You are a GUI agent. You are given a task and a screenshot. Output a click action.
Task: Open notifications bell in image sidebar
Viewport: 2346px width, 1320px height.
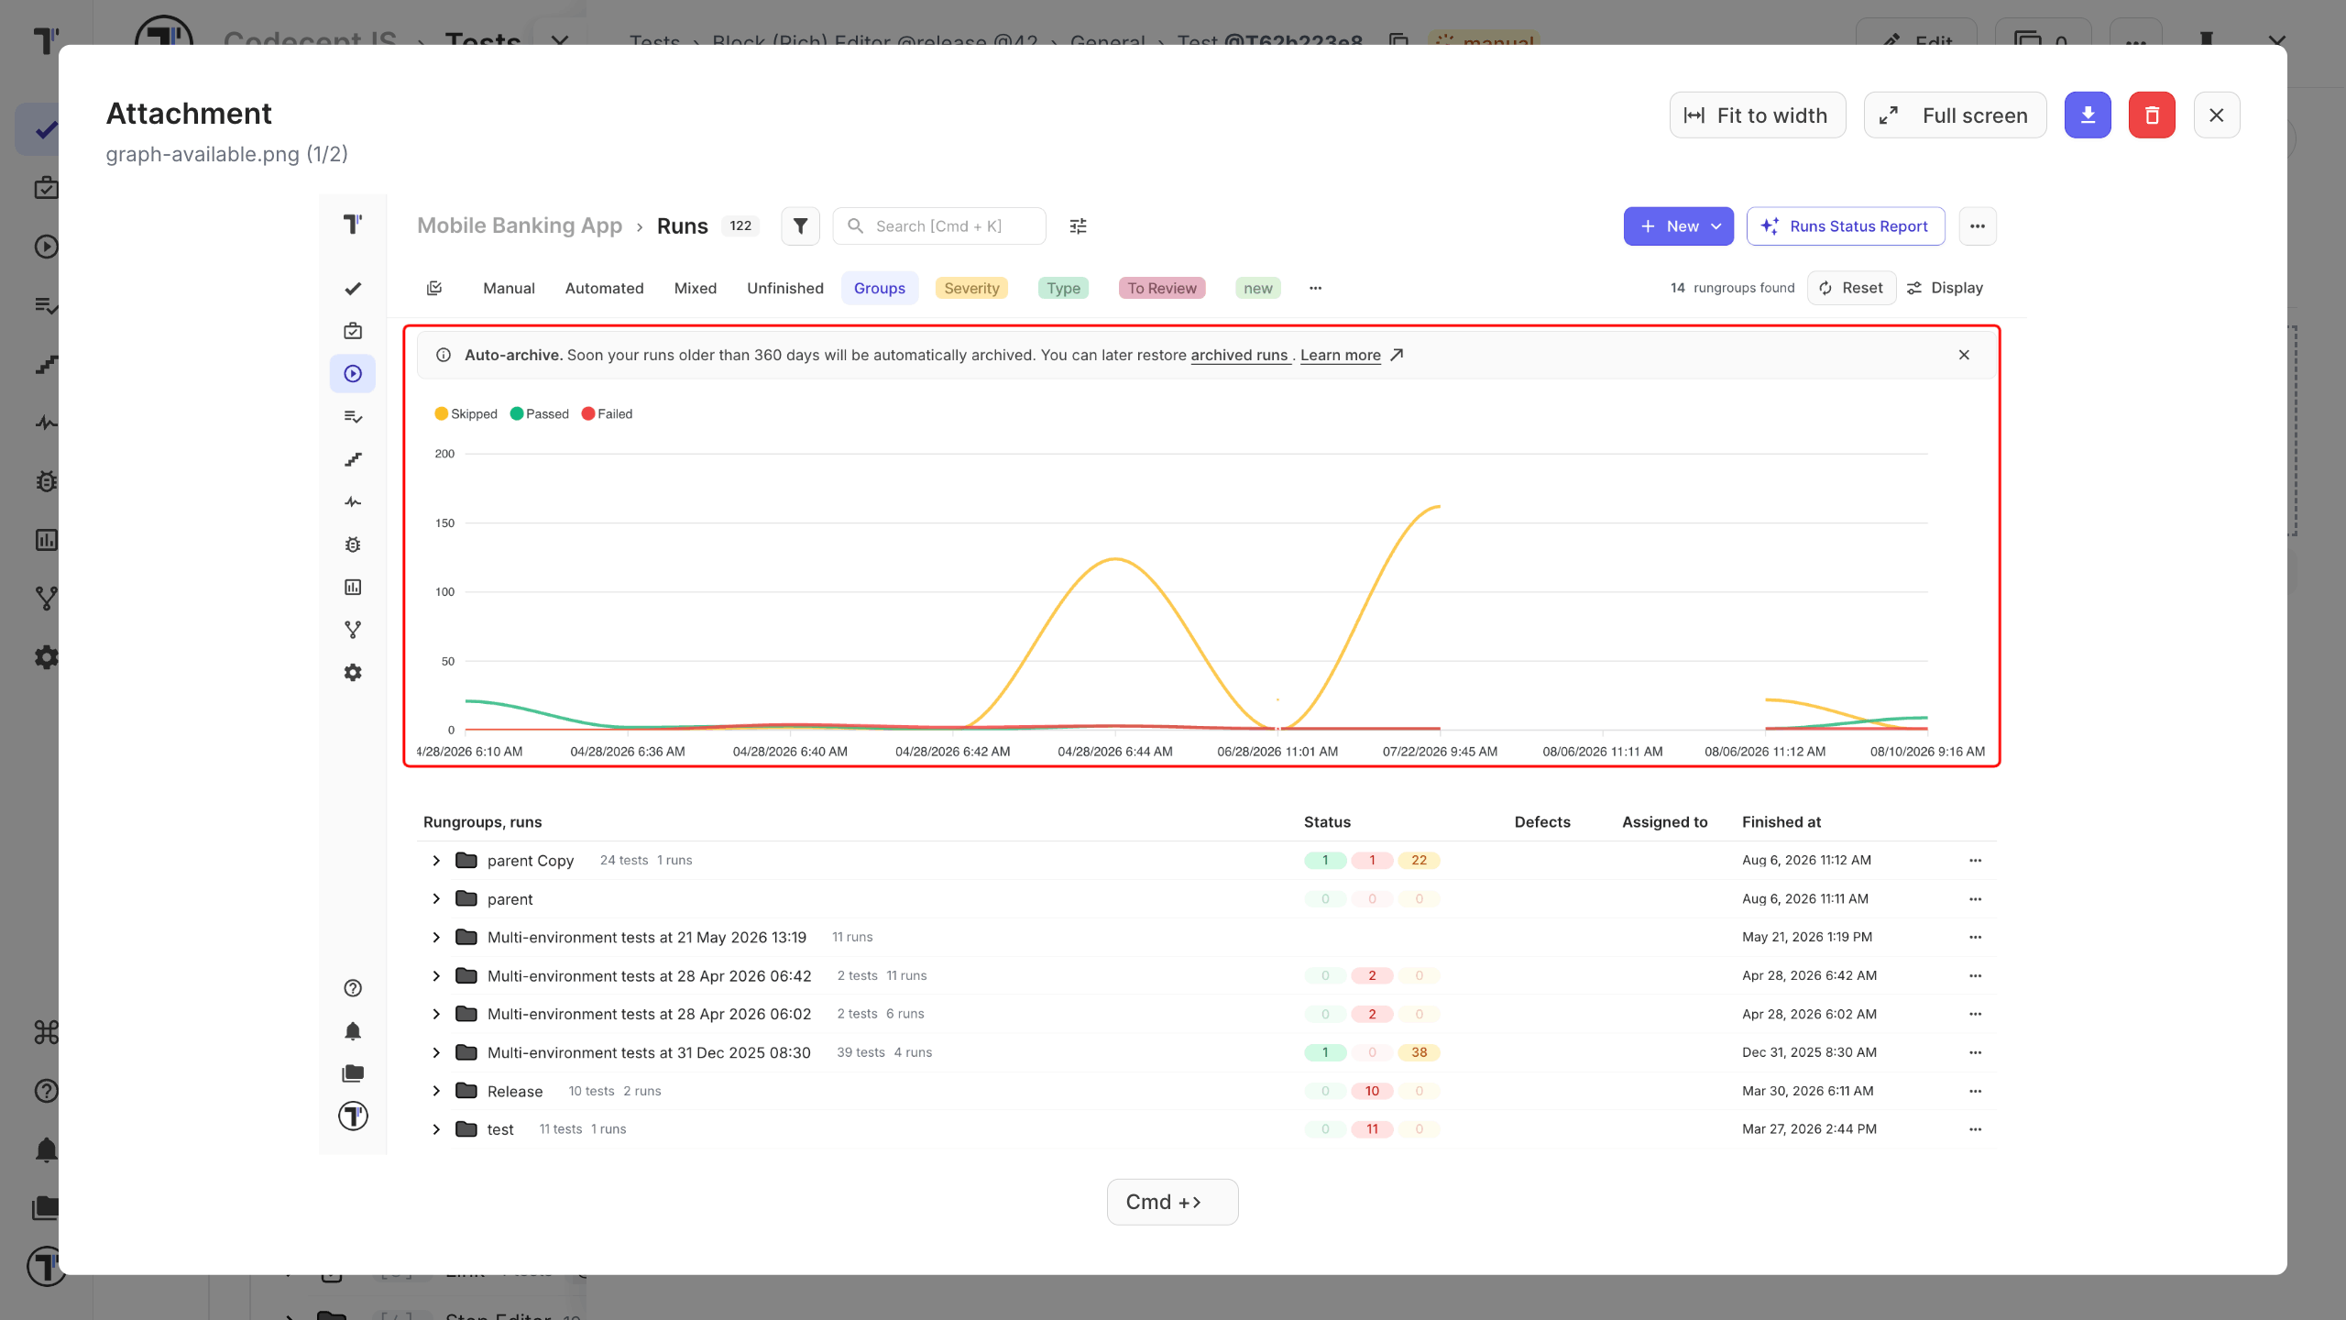coord(353,1031)
